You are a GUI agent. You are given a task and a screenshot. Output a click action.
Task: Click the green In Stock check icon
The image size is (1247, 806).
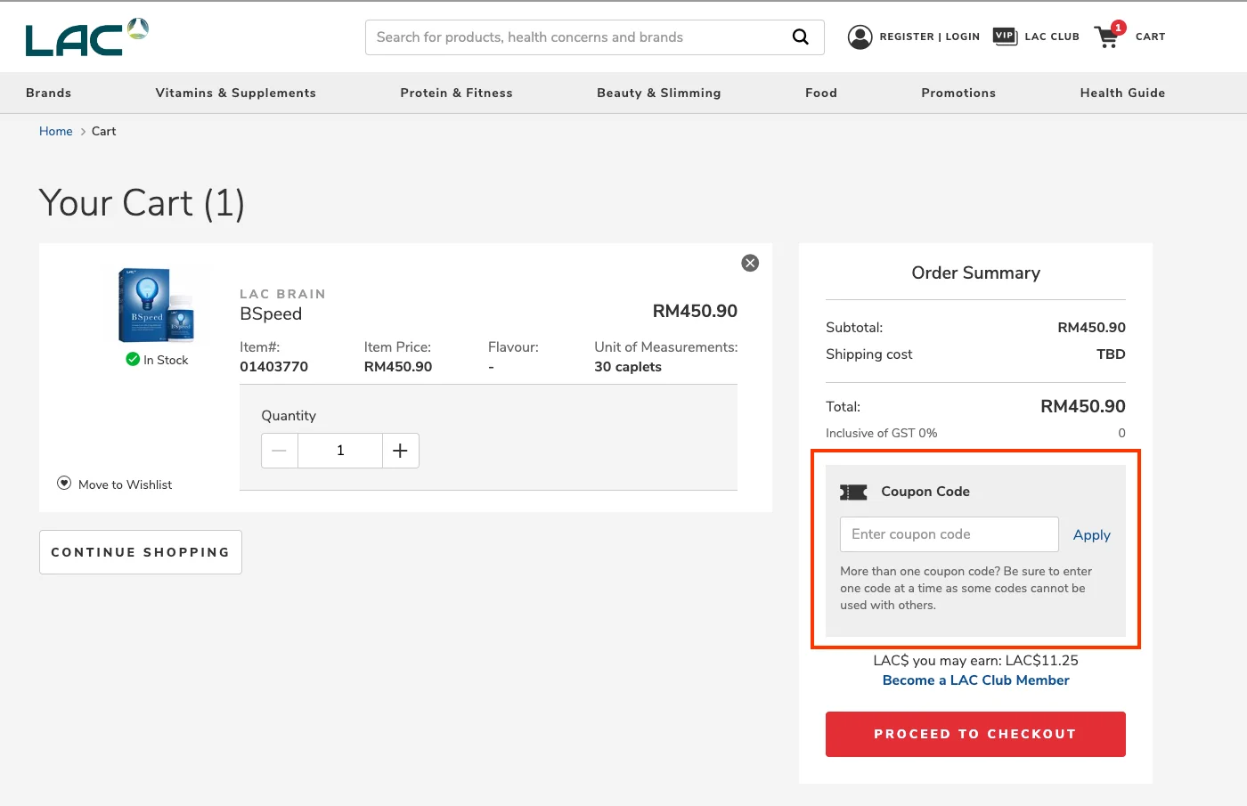tap(133, 359)
